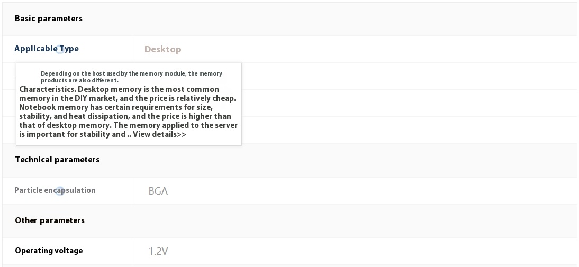Click the Other parameters heading
Image resolution: width=579 pixels, height=267 pixels.
click(50, 220)
